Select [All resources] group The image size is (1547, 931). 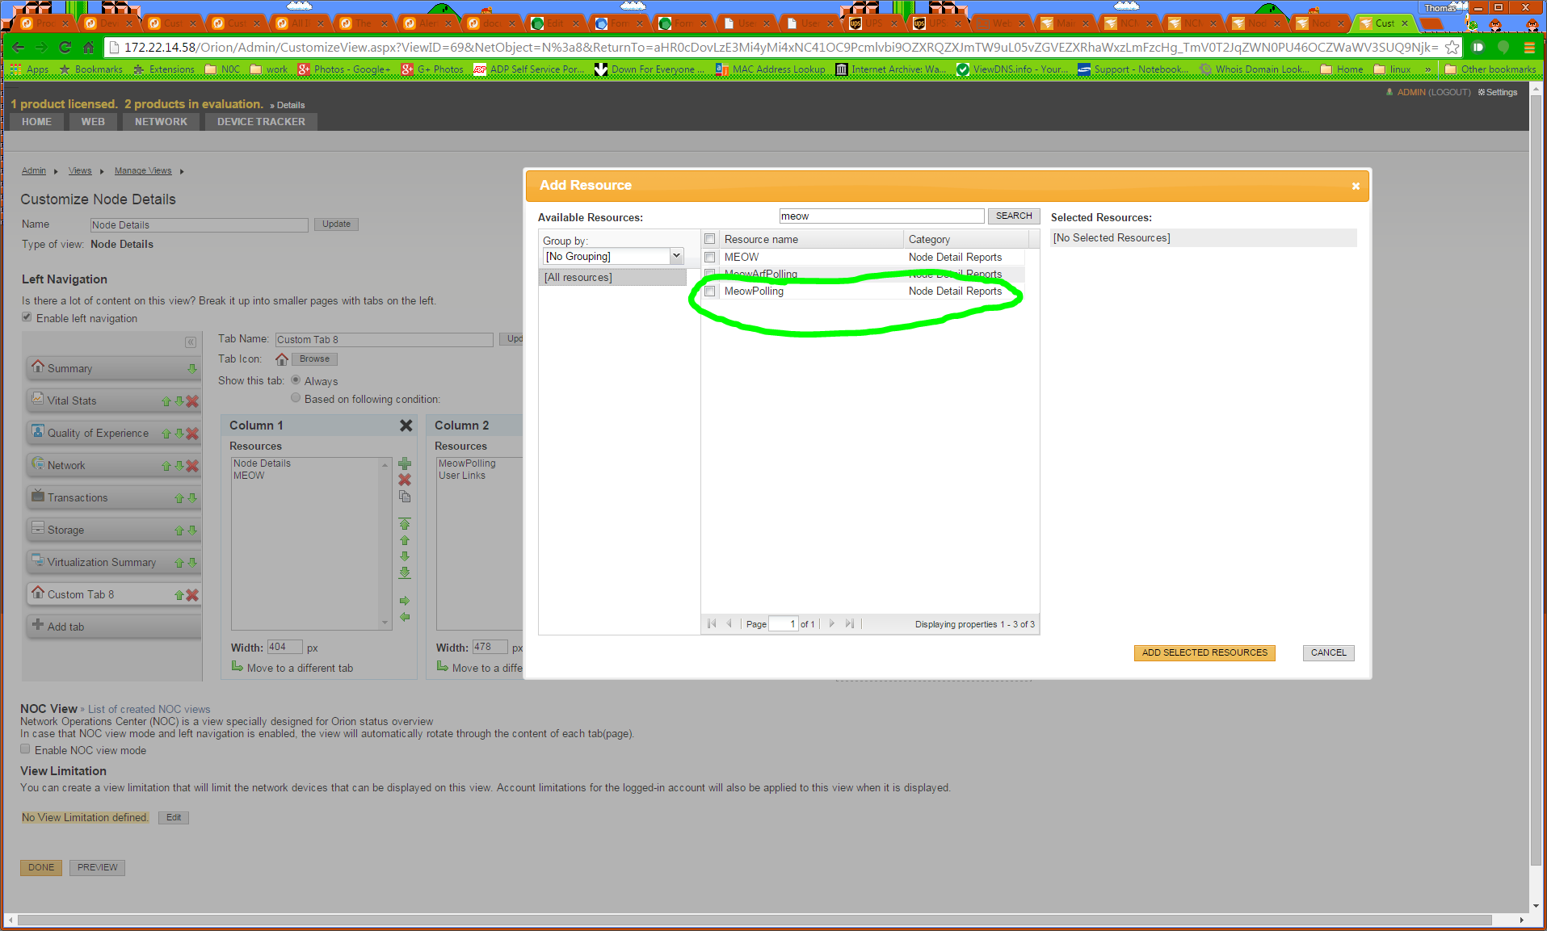tap(612, 278)
